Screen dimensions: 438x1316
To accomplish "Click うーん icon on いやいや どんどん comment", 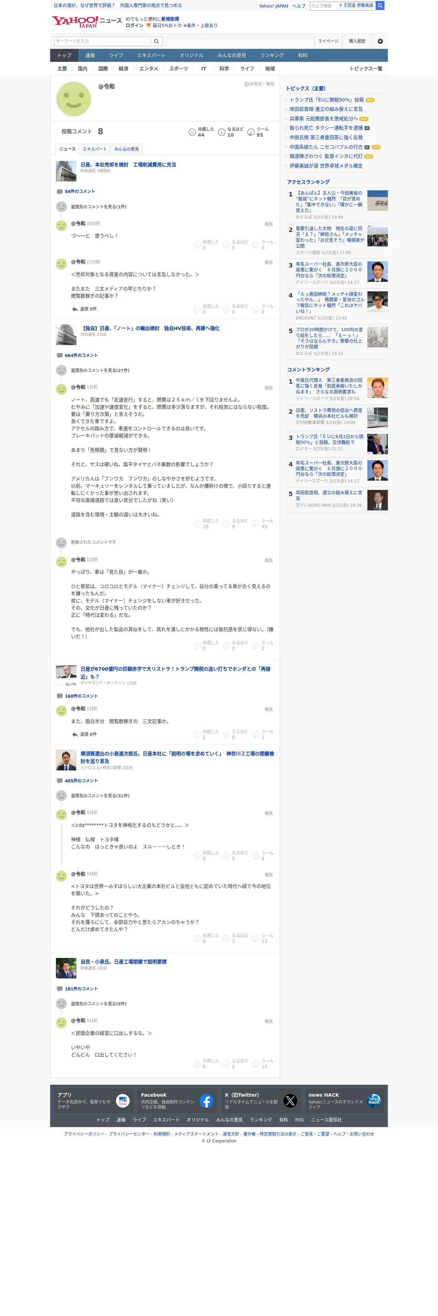I will coord(256,1064).
